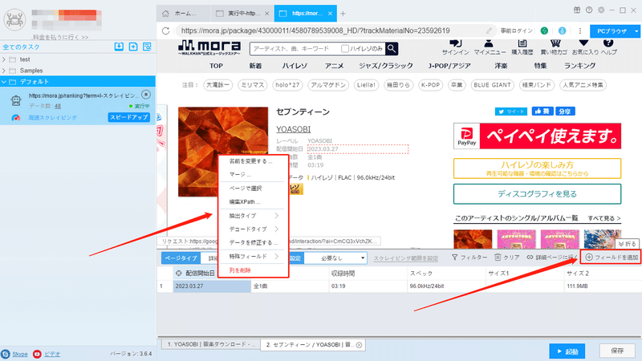Toggle the ハイレゾのみ checkbox
Screen dimensions: 642x361
pyautogui.click(x=345, y=49)
